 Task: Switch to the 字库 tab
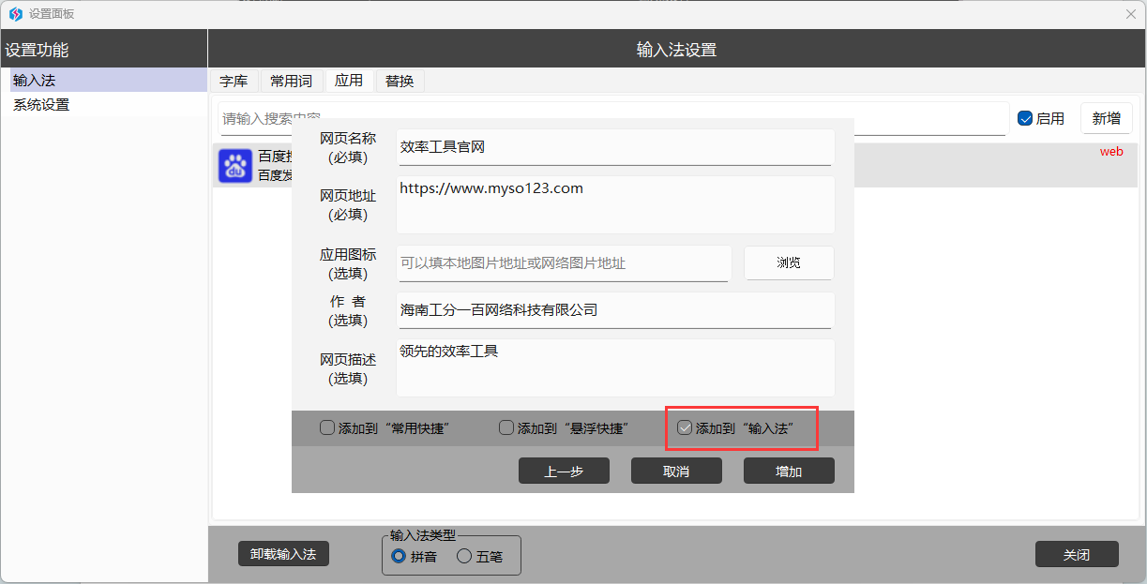click(x=234, y=82)
